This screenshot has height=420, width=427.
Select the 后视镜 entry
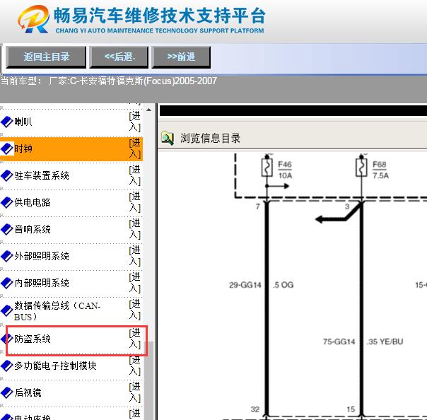[x=28, y=392]
